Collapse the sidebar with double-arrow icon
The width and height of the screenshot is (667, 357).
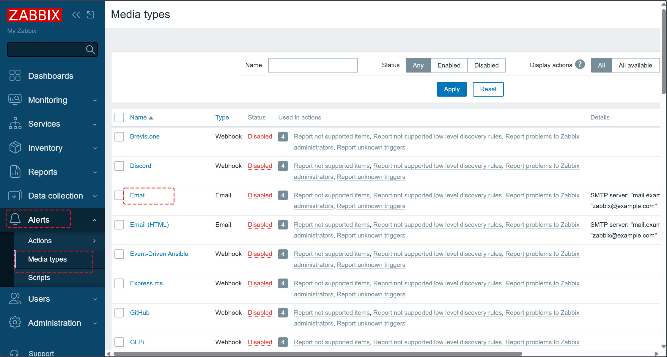pos(76,15)
